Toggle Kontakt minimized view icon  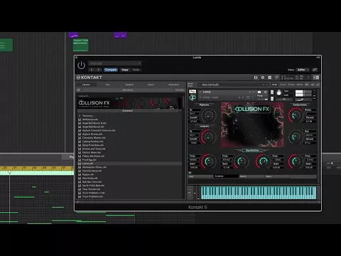[276, 78]
